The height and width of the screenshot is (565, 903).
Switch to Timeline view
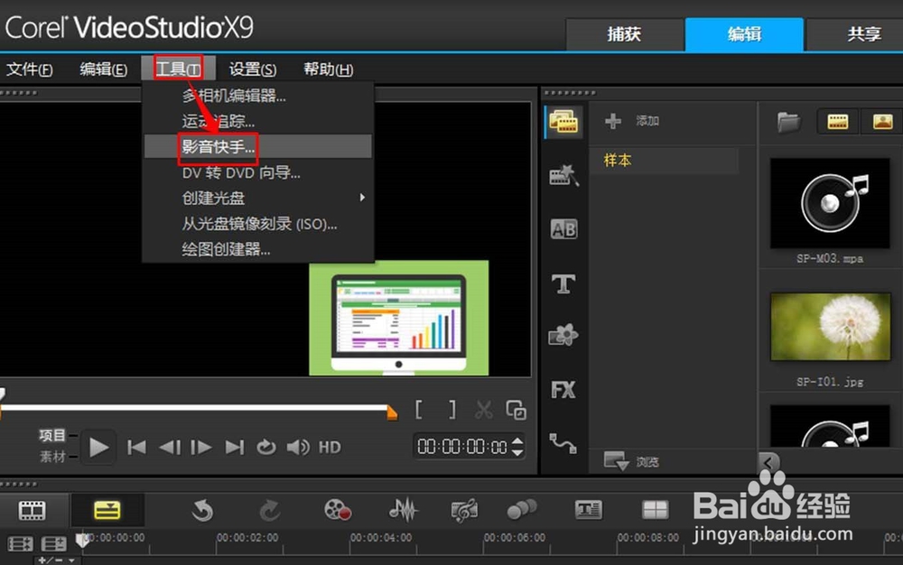click(x=107, y=510)
